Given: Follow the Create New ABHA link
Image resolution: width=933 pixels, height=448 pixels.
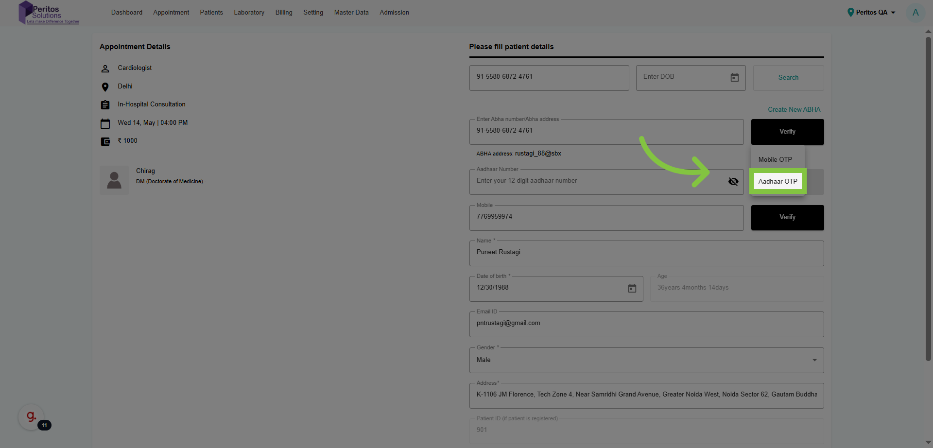Looking at the screenshot, I should 794,110.
